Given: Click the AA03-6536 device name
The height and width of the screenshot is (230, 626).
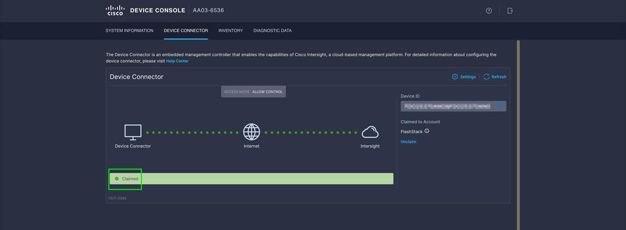Looking at the screenshot, I should [x=208, y=10].
